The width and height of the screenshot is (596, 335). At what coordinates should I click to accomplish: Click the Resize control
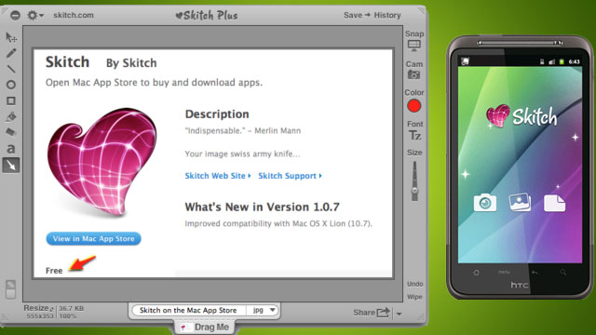(39, 308)
